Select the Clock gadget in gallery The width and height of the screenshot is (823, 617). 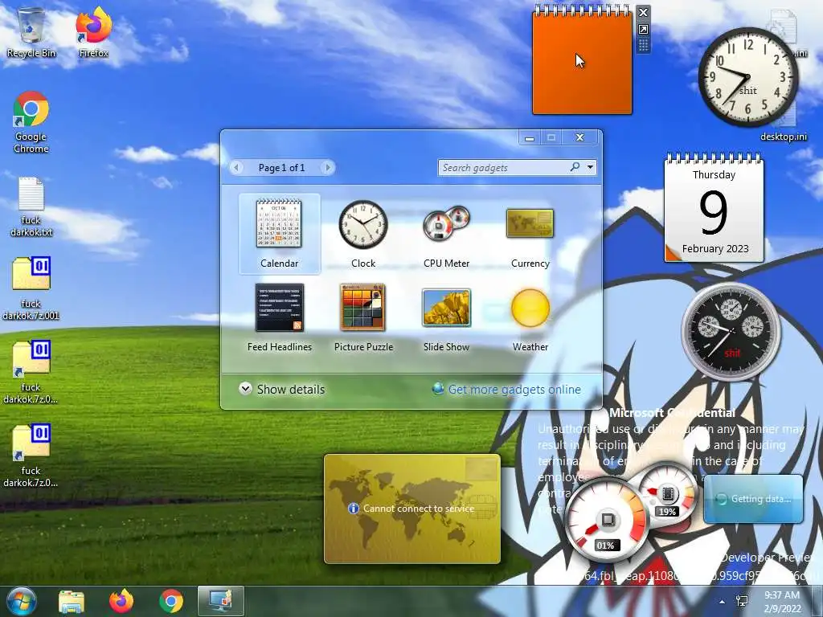click(363, 234)
